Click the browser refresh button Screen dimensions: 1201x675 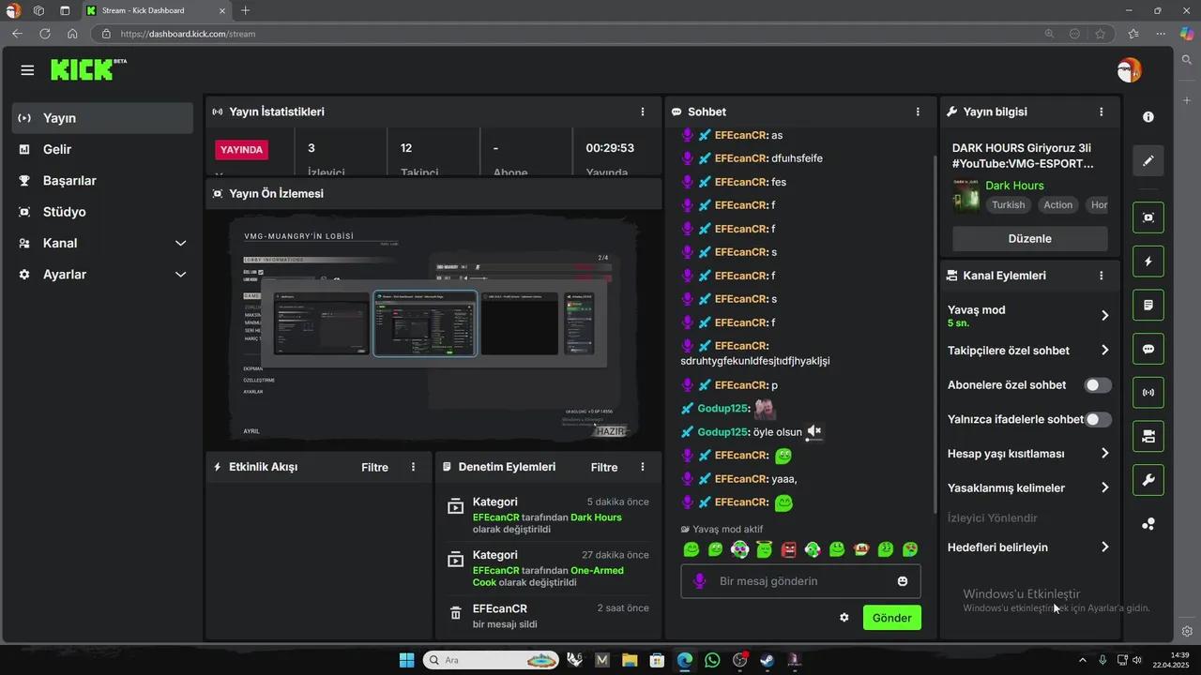[x=44, y=34]
